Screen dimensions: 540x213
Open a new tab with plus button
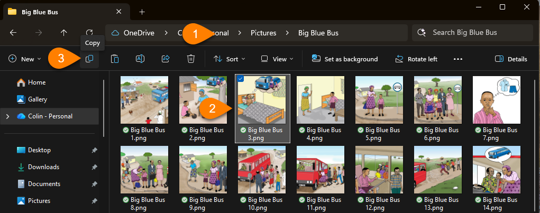tap(142, 12)
